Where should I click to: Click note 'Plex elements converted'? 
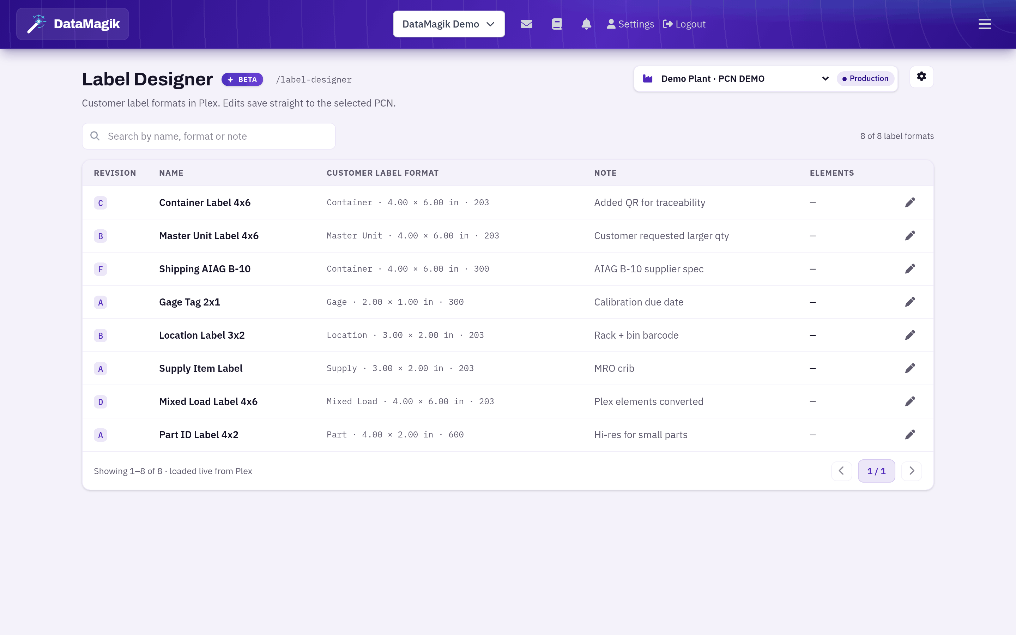coord(649,401)
